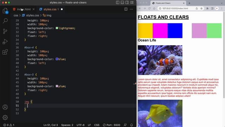Open notifications bell in status bar
The image size is (225, 127).
[131, 125]
